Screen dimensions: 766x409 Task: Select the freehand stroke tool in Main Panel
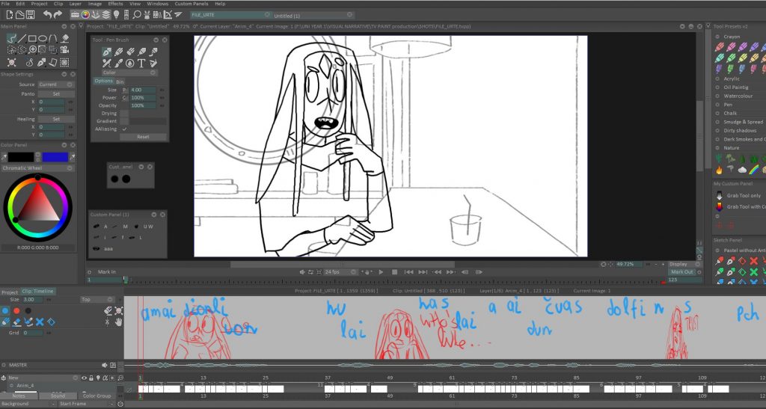(12, 38)
